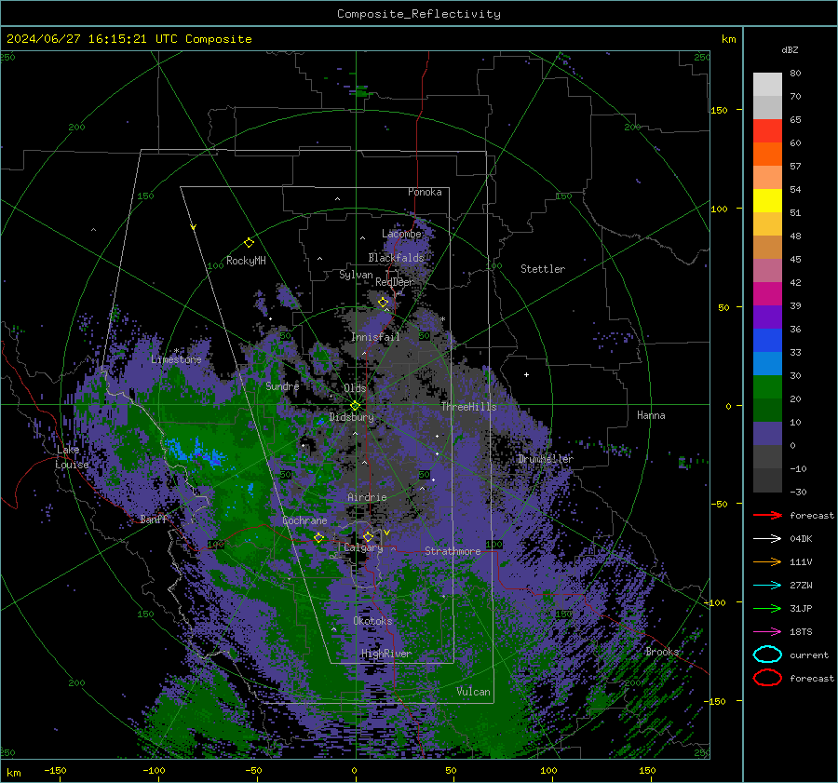This screenshot has height=783, width=838.
Task: Click the red forecast arrow in the legend
Action: click(767, 515)
